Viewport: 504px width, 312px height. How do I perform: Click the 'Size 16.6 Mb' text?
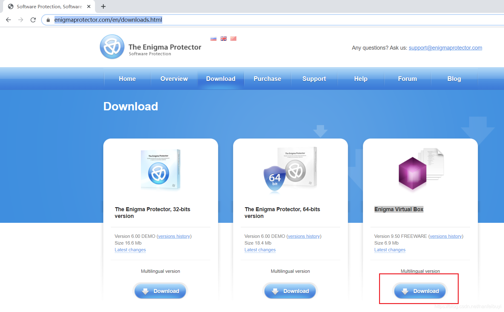click(x=128, y=243)
